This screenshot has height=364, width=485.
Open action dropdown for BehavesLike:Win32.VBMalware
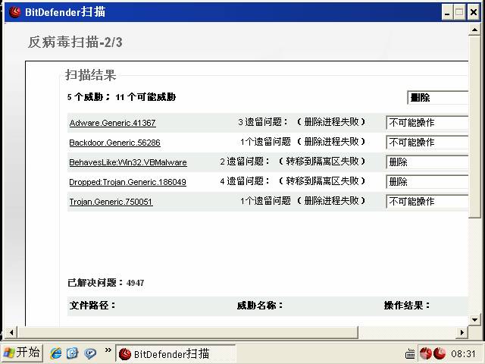[427, 162]
